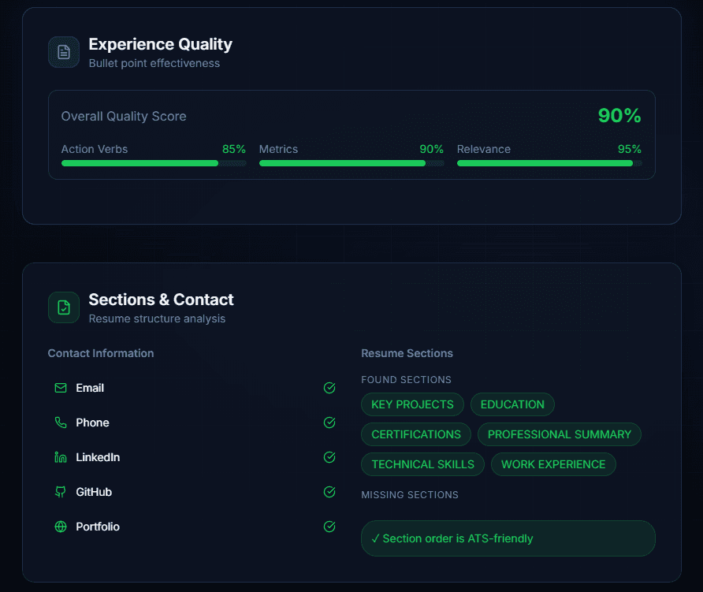Screen dimensions: 703x592
Task: Toggle the Portfolio verified checkmark
Action: (x=329, y=527)
